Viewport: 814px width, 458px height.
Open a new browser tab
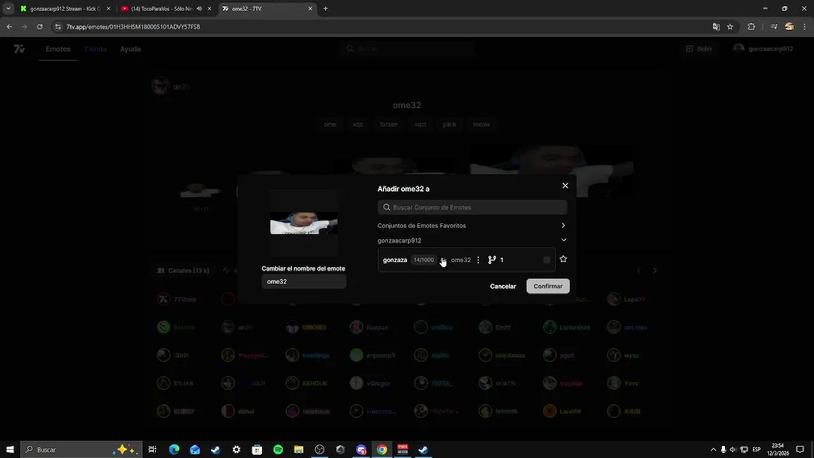tap(326, 9)
